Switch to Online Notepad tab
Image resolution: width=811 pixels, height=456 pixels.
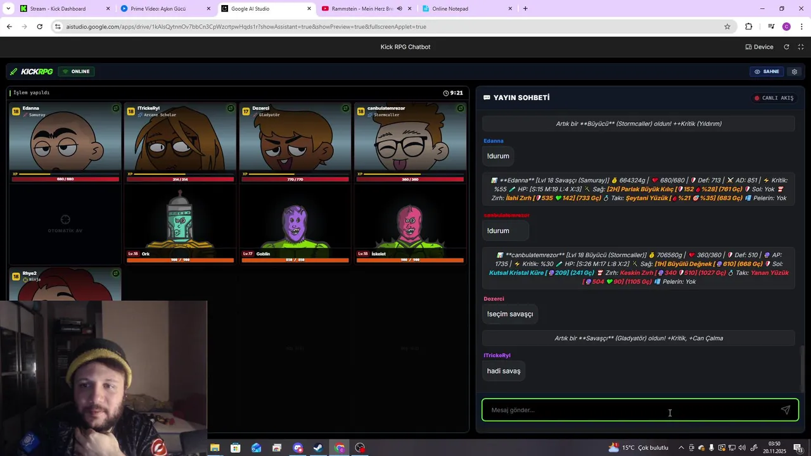click(468, 9)
